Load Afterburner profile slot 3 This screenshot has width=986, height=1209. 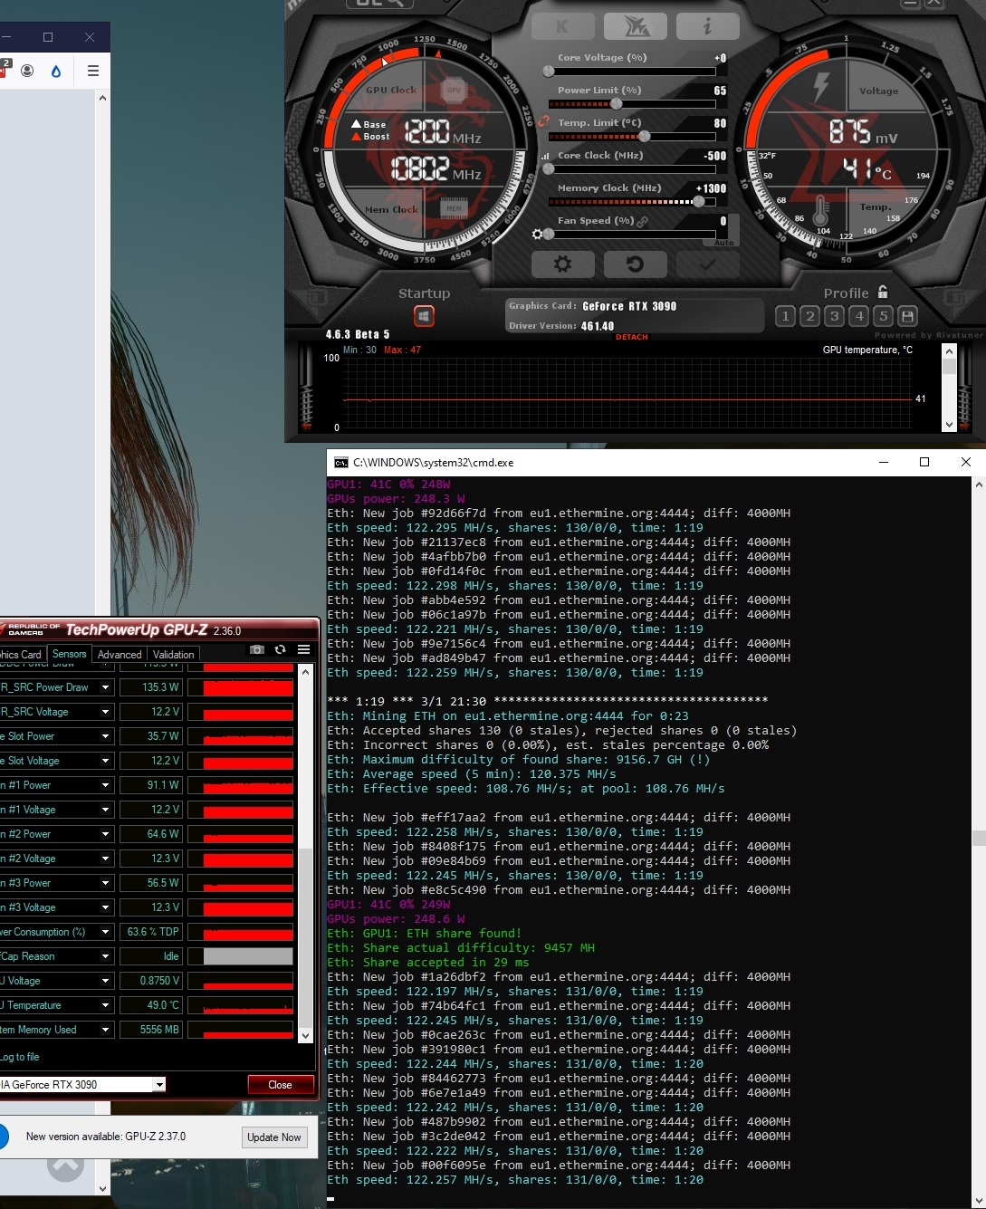[x=835, y=316]
